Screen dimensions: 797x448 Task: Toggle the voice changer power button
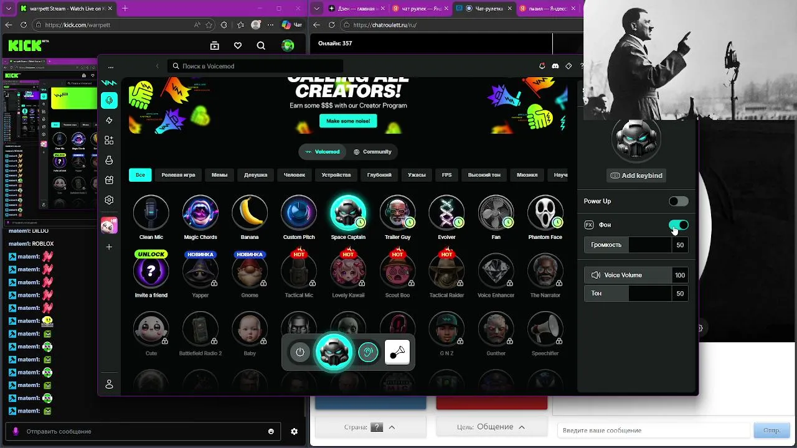click(300, 352)
